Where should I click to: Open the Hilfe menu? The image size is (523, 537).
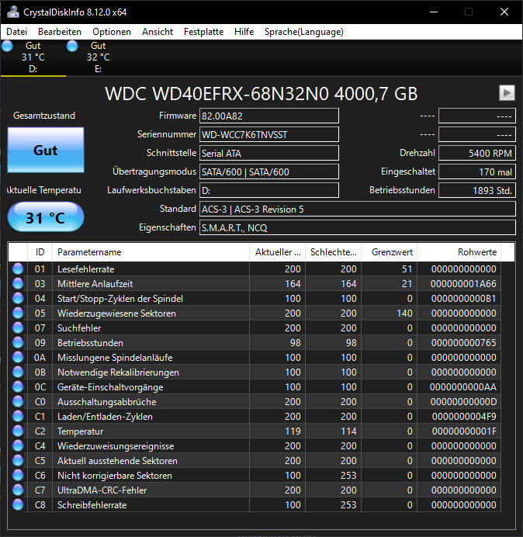(x=244, y=32)
